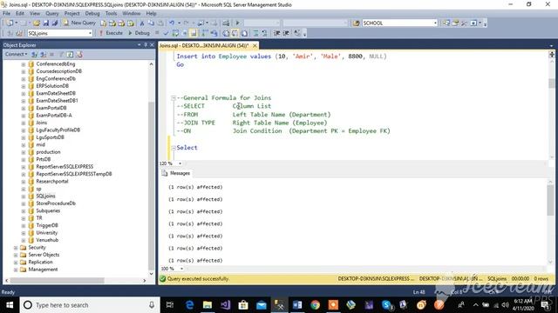Open the New Project dropdown arrow

pos(17,23)
